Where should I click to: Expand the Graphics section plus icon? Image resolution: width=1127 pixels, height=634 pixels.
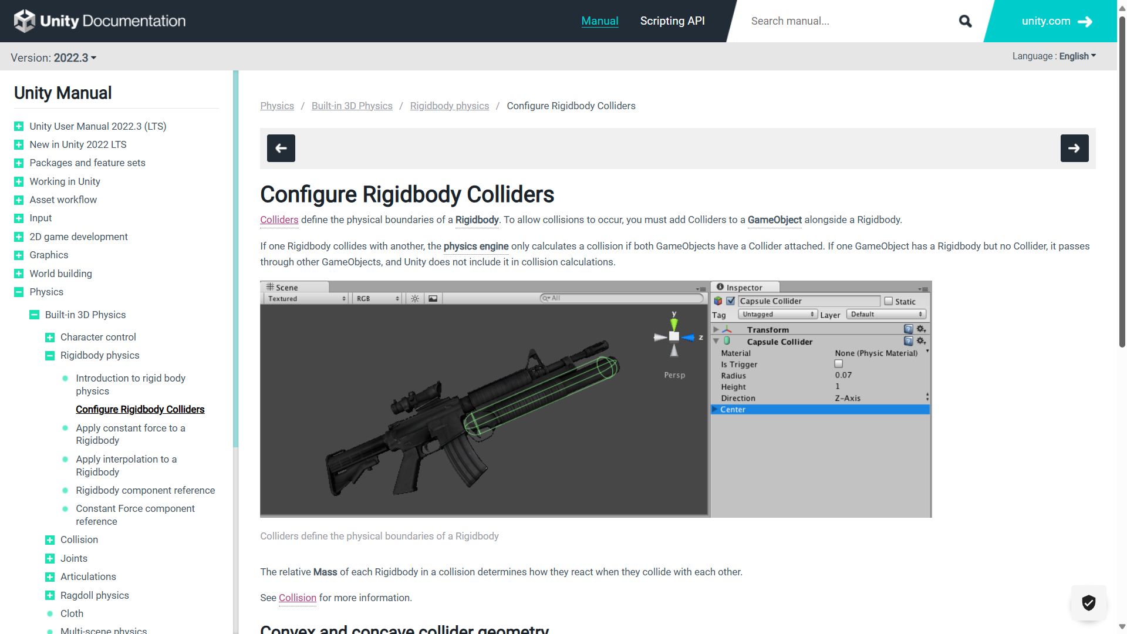[x=19, y=255]
